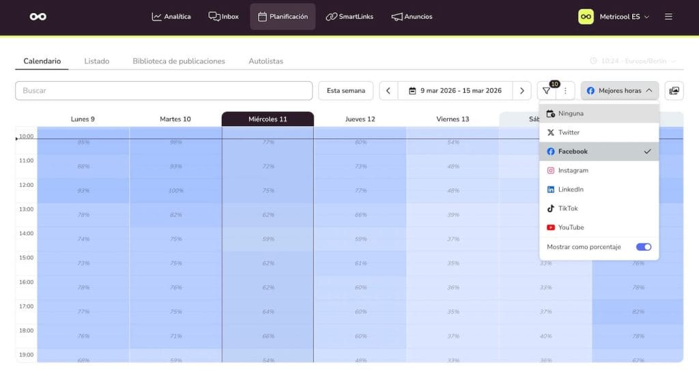699x378 pixels.
Task: Click the Esta semana button
Action: pyautogui.click(x=346, y=91)
